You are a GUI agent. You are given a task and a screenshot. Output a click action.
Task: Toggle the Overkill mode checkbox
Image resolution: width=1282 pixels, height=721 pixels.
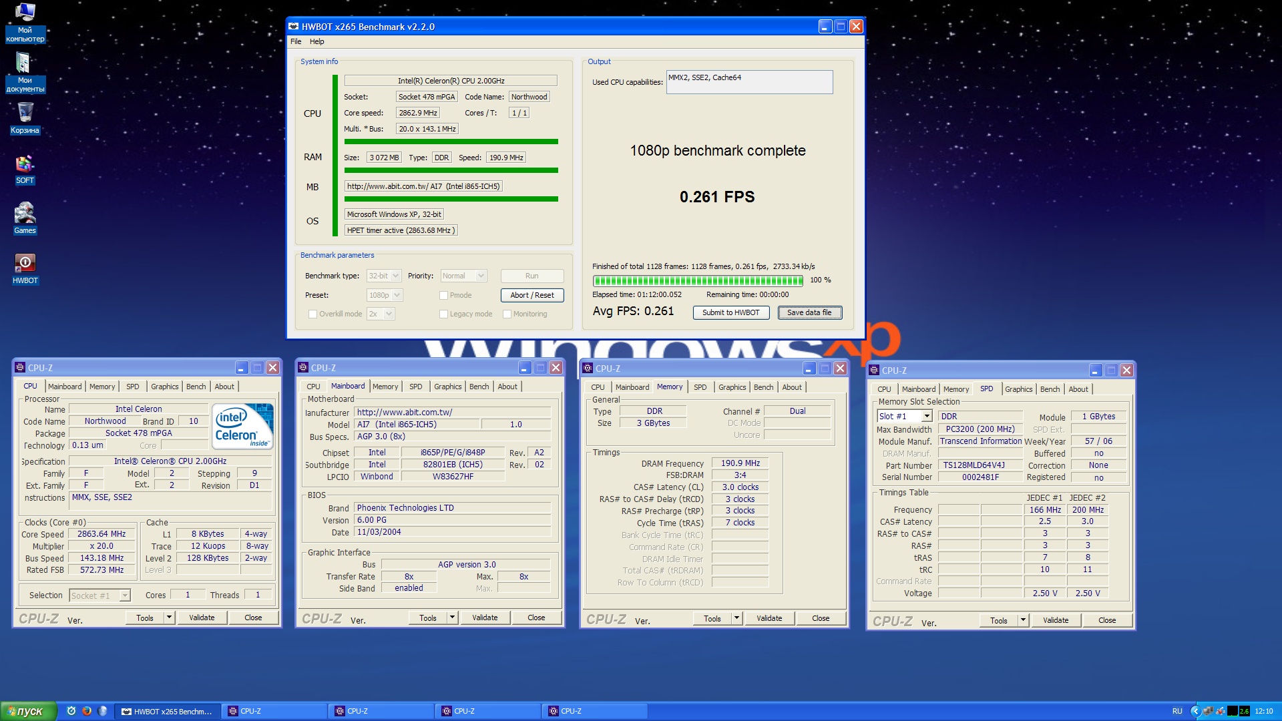point(312,314)
